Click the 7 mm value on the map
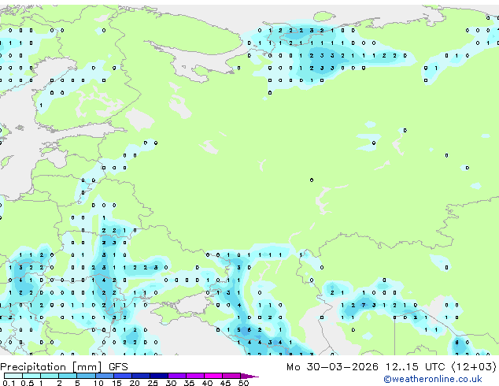This screenshot has height=386, width=499. pos(364,305)
